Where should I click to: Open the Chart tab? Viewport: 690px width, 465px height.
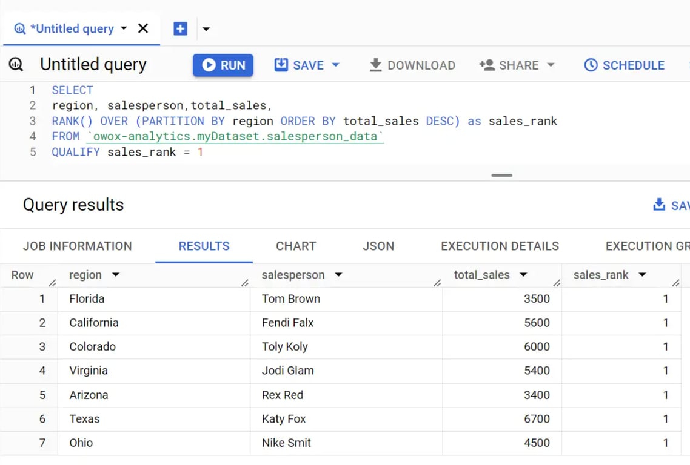[296, 246]
